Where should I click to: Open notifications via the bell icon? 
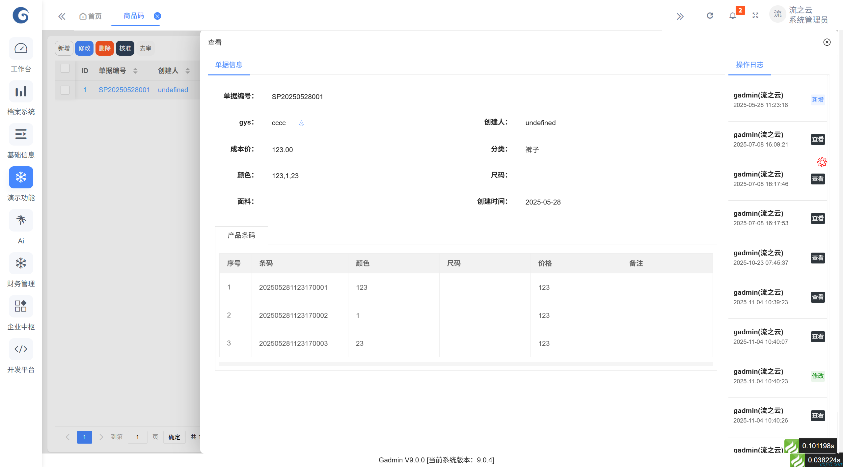(x=732, y=15)
